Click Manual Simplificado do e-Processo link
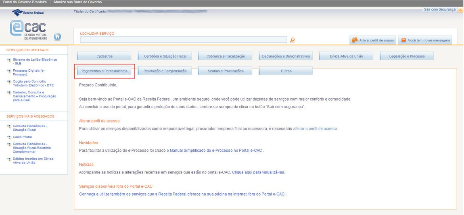The height and width of the screenshot is (215, 464). pyautogui.click(x=216, y=150)
